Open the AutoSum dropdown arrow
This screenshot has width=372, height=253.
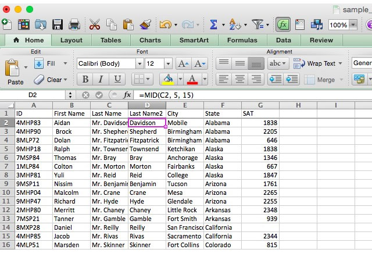[x=223, y=24]
